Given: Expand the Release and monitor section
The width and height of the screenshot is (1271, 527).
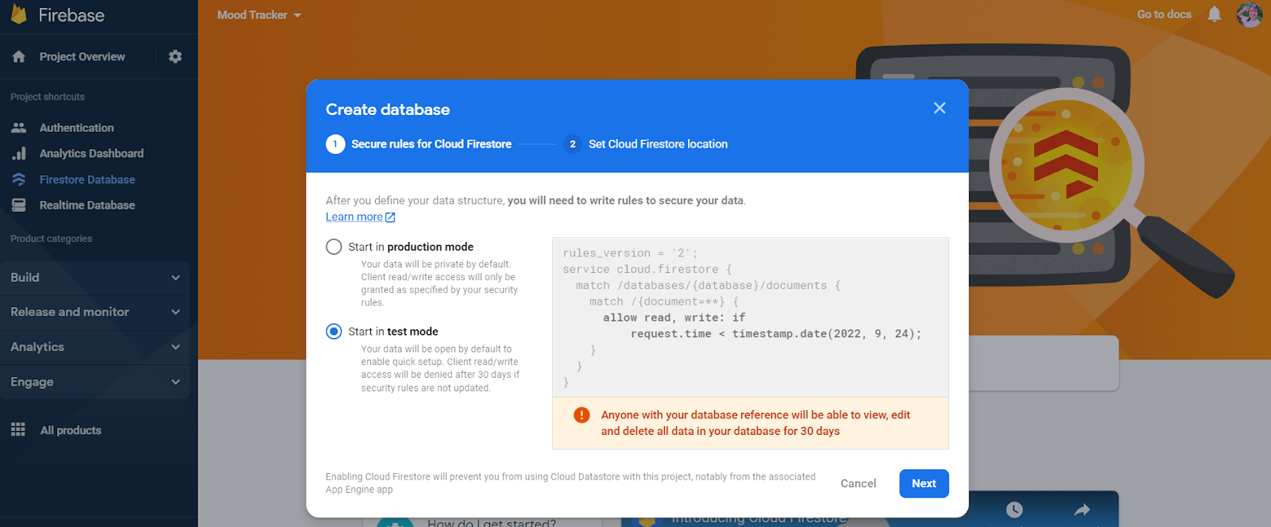Looking at the screenshot, I should point(95,312).
